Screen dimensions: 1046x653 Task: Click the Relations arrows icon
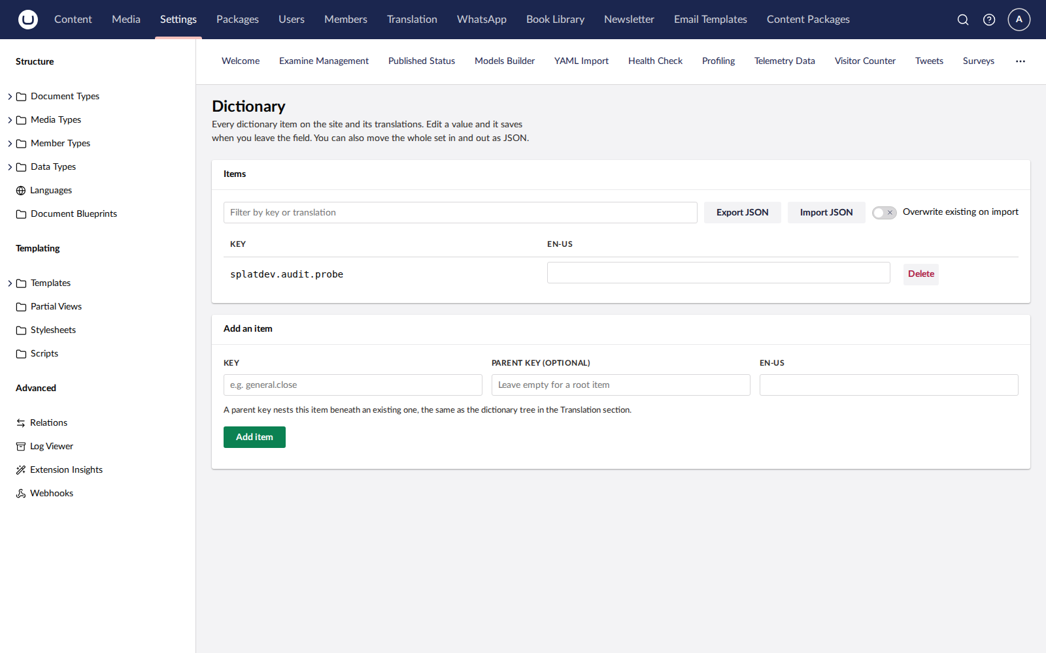[21, 423]
